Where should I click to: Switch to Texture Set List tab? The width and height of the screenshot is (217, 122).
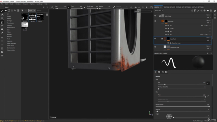tap(169, 7)
